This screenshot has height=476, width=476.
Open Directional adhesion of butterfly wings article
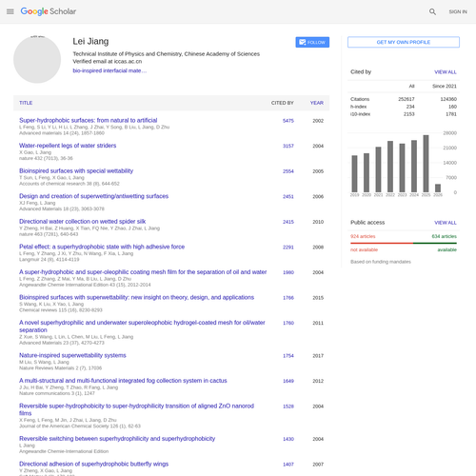point(93,464)
